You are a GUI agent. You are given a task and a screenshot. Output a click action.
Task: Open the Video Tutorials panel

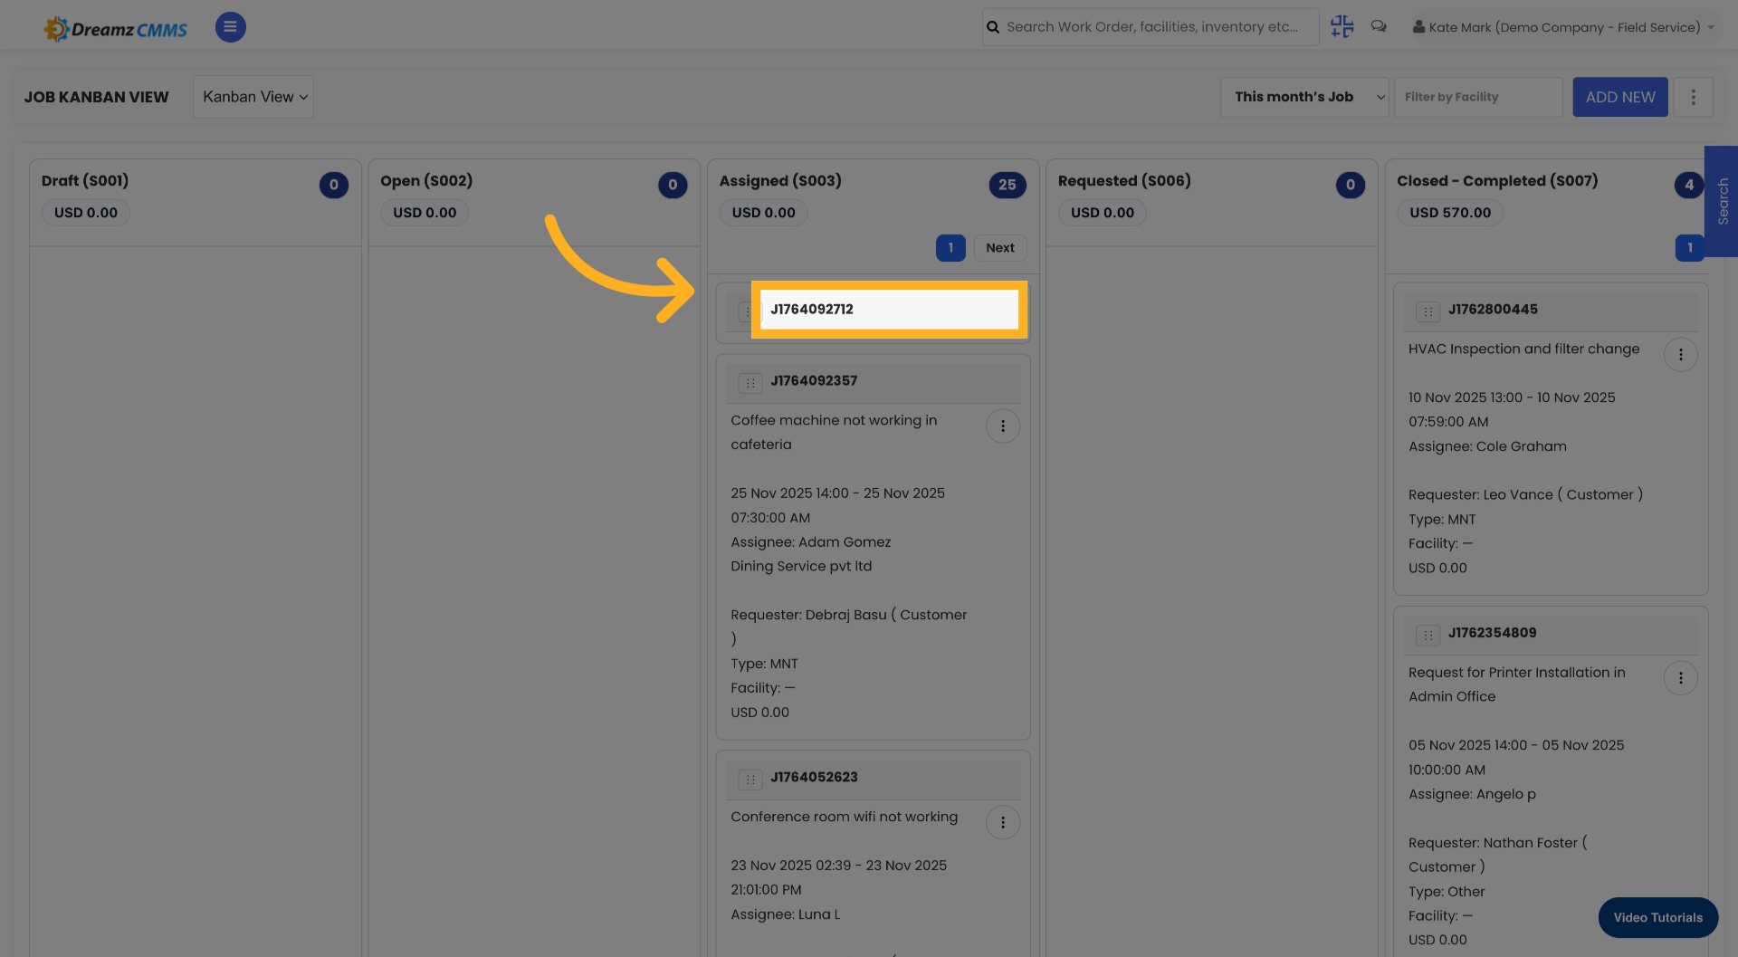[1657, 917]
